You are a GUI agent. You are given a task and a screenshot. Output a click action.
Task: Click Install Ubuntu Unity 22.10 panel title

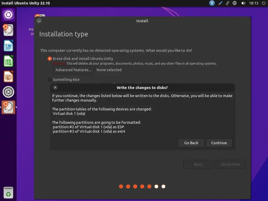click(26, 3)
